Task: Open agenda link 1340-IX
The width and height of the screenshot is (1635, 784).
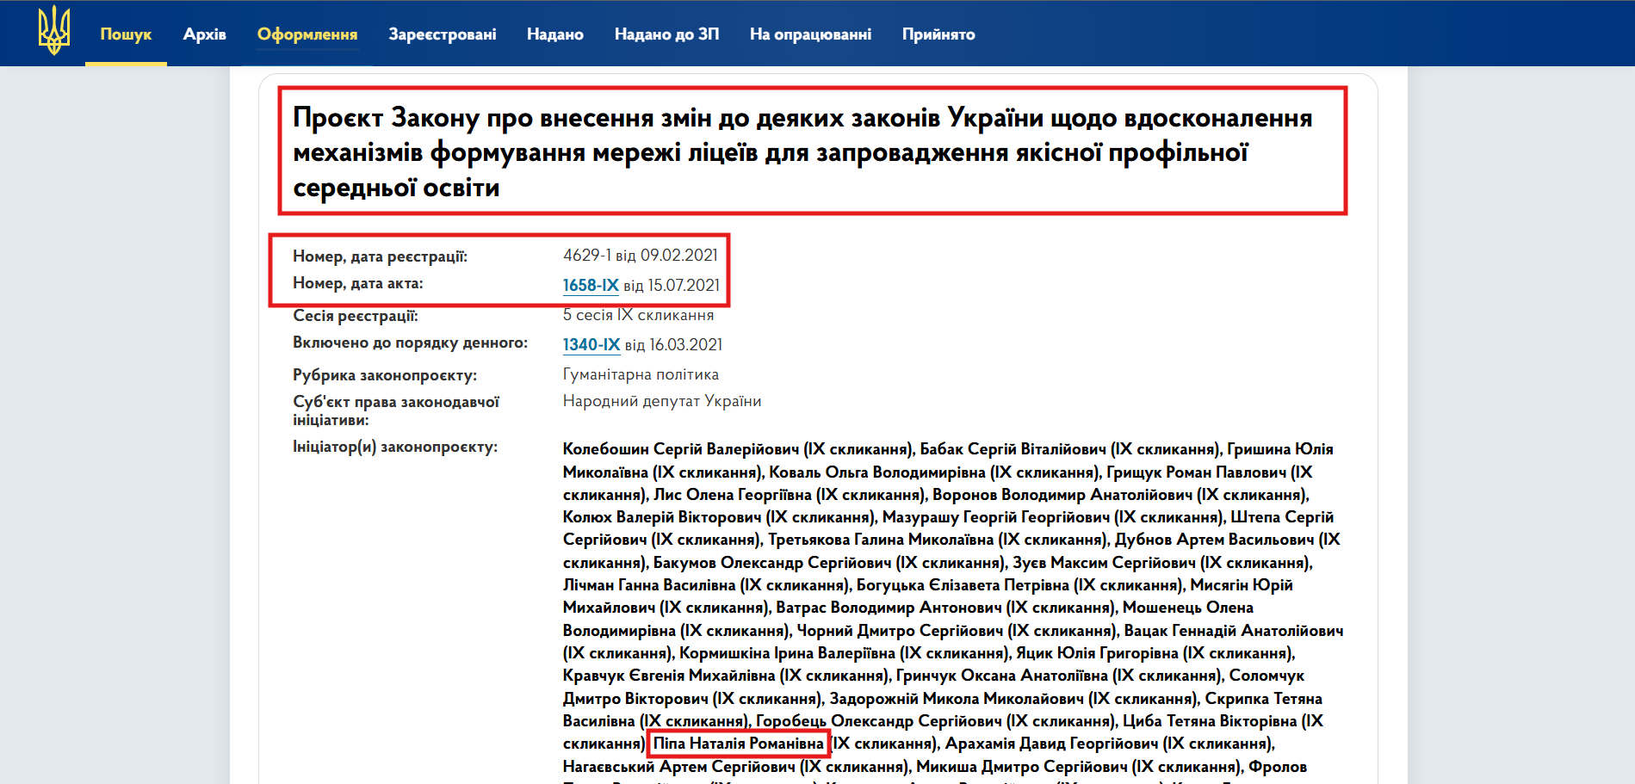Action: pyautogui.click(x=591, y=344)
